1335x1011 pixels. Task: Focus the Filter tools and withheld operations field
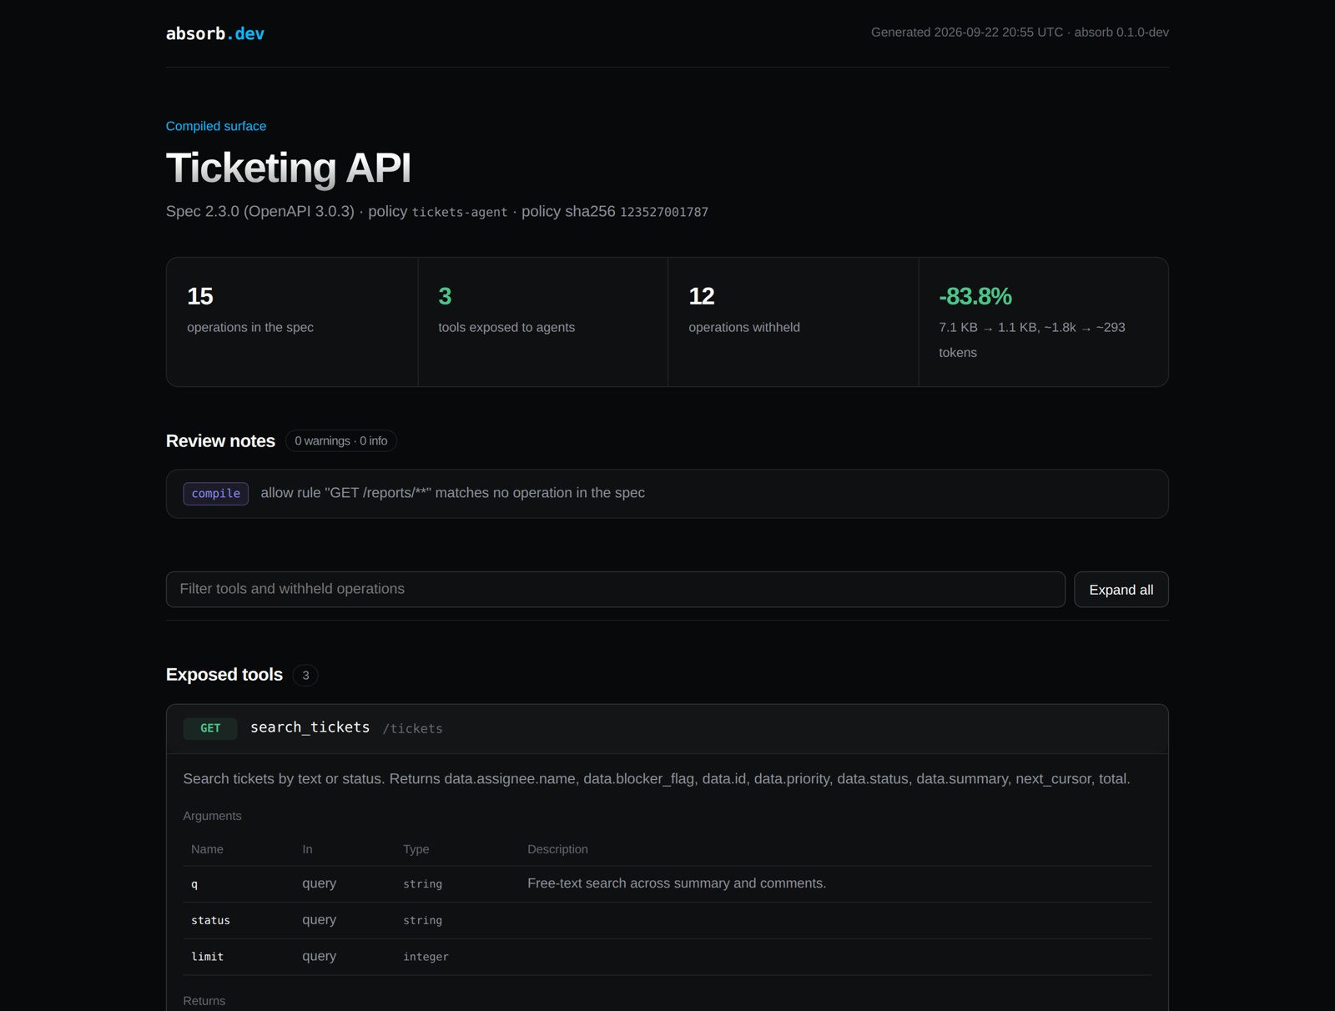click(616, 590)
